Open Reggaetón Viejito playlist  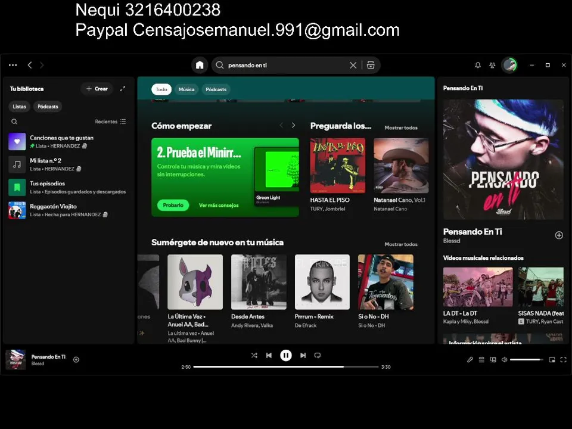[x=68, y=210]
